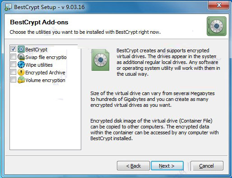This screenshot has height=178, width=232.
Task: Click the large safe document icon beside description
Action: (100, 60)
